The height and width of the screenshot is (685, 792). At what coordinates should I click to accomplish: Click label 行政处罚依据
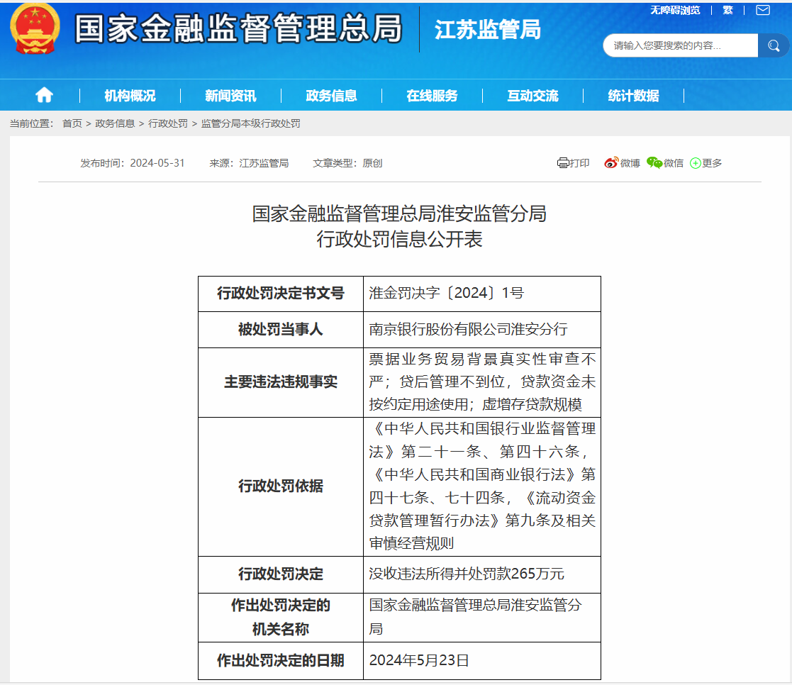[x=281, y=486]
